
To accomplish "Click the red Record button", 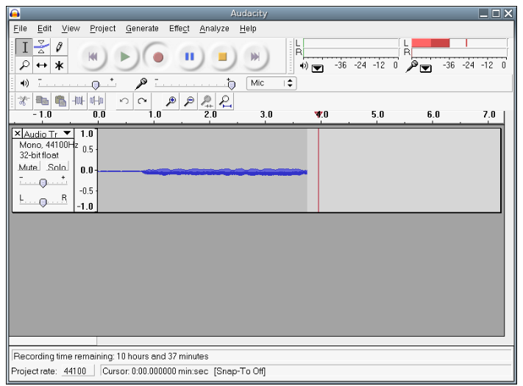I will (x=157, y=57).
